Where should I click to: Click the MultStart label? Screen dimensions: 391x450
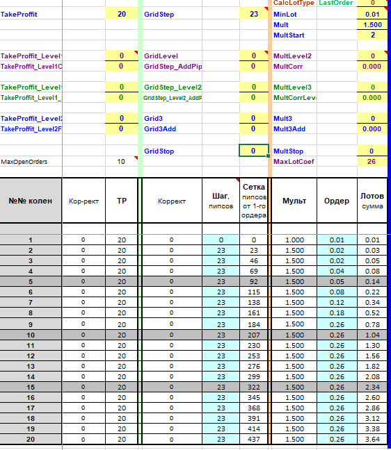289,35
